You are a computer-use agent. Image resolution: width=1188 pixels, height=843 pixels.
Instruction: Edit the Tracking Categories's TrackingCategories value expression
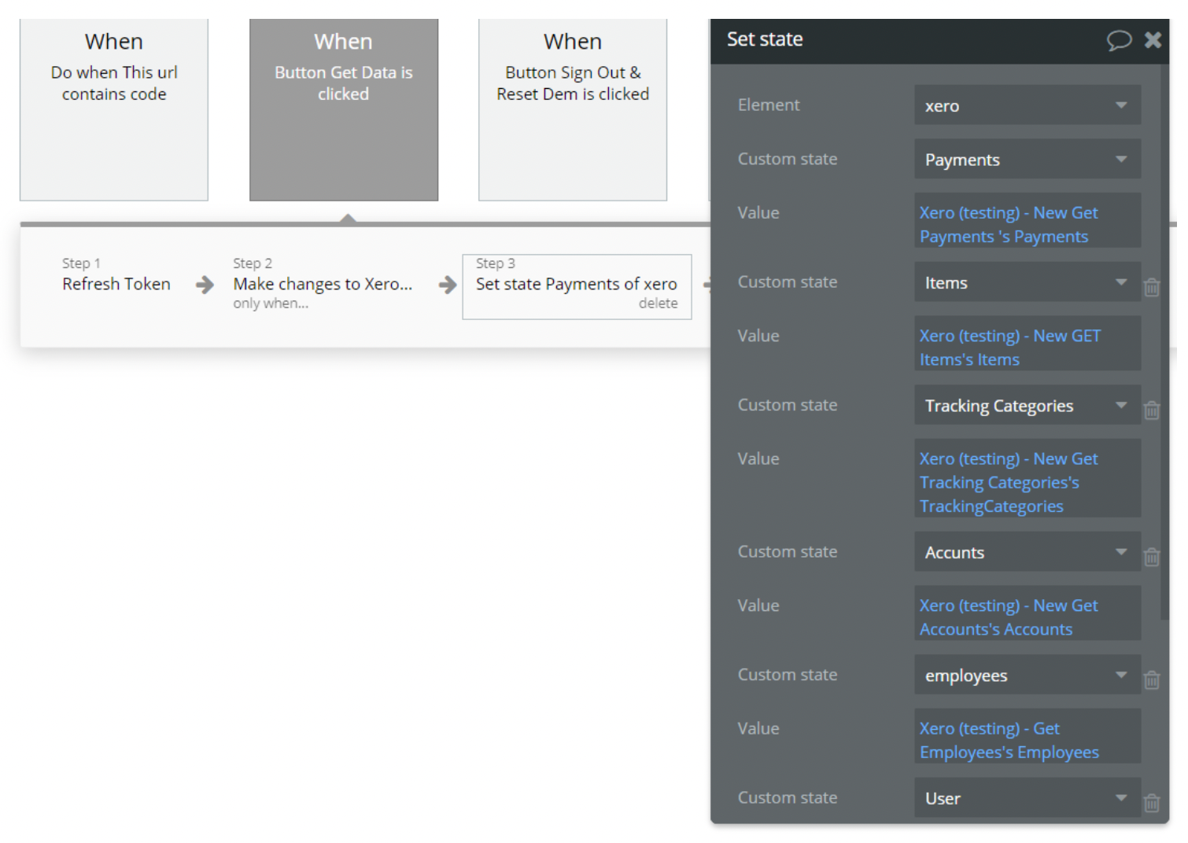tap(1028, 479)
